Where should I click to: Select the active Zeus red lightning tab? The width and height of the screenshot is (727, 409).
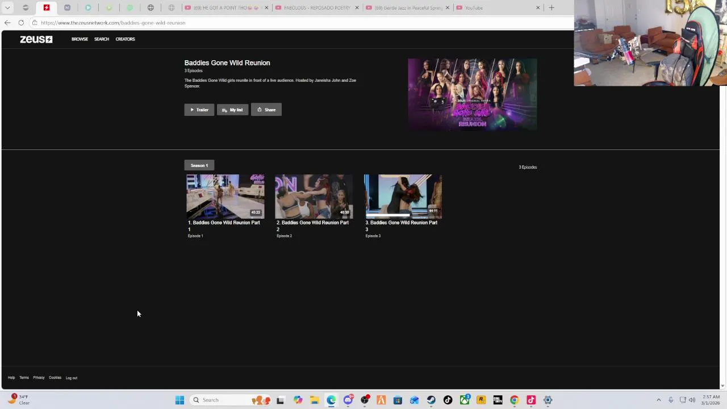[47, 8]
